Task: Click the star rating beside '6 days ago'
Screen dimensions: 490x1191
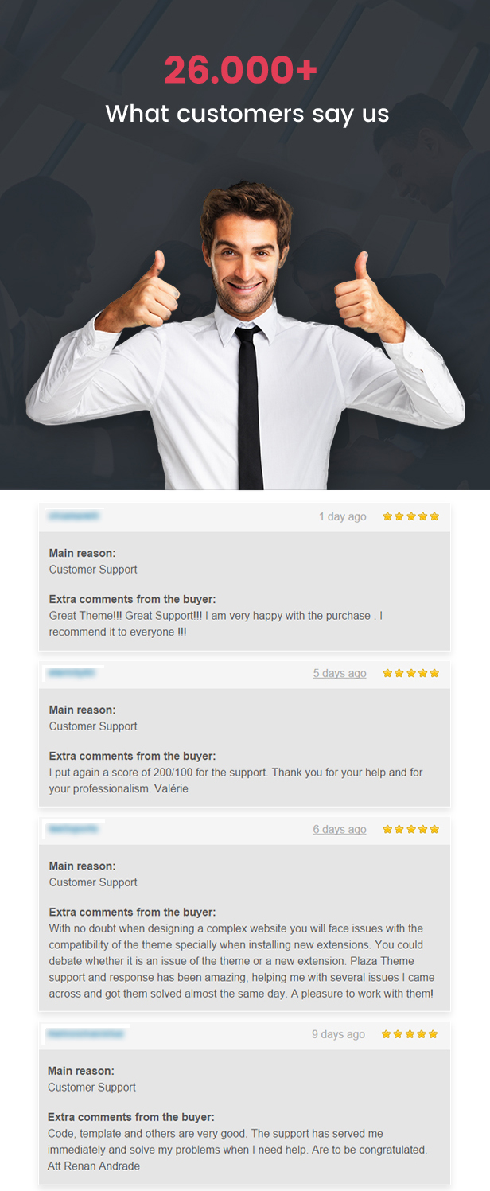Action: coord(410,829)
